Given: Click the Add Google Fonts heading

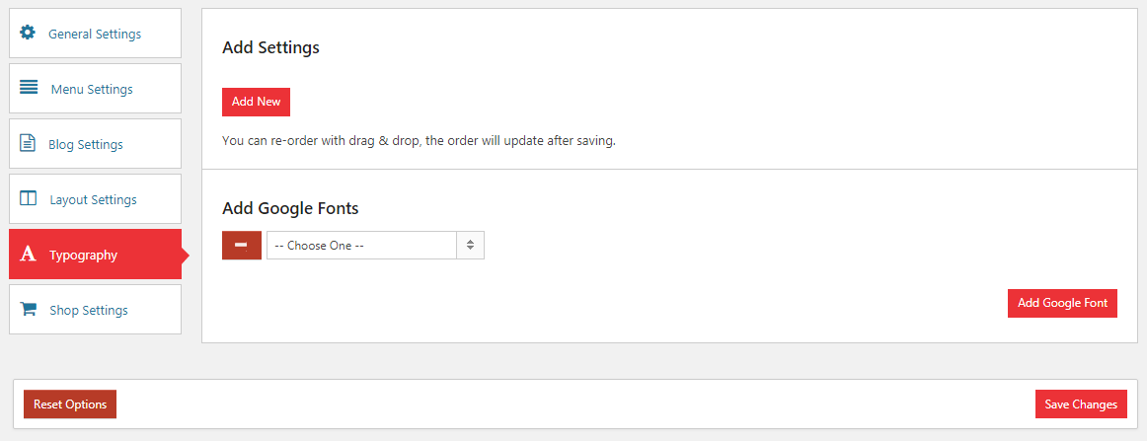Looking at the screenshot, I should [290, 208].
